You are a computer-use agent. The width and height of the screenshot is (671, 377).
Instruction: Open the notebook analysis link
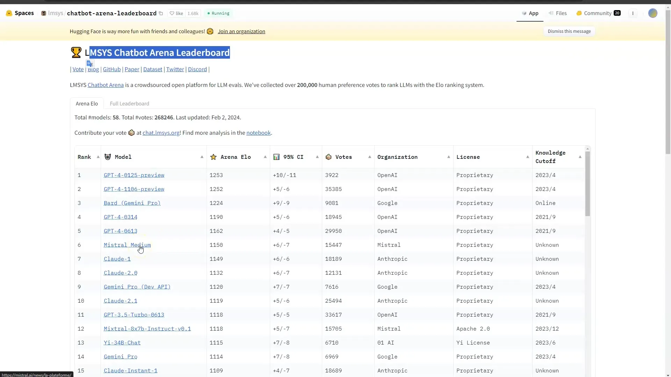point(259,133)
